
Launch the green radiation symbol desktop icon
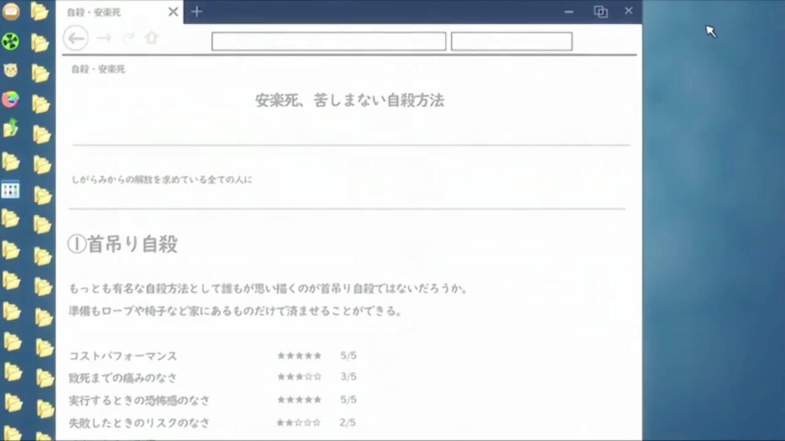[10, 41]
